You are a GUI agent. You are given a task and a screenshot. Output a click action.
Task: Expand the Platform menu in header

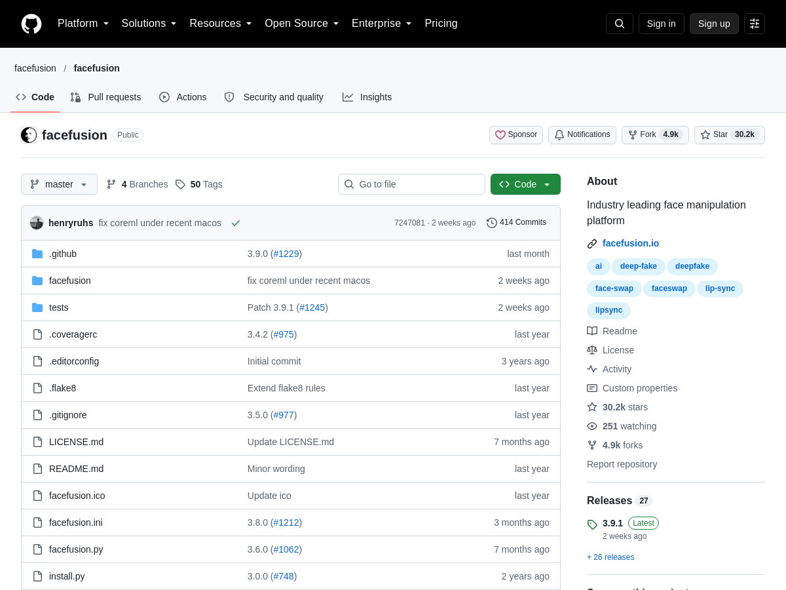click(83, 24)
